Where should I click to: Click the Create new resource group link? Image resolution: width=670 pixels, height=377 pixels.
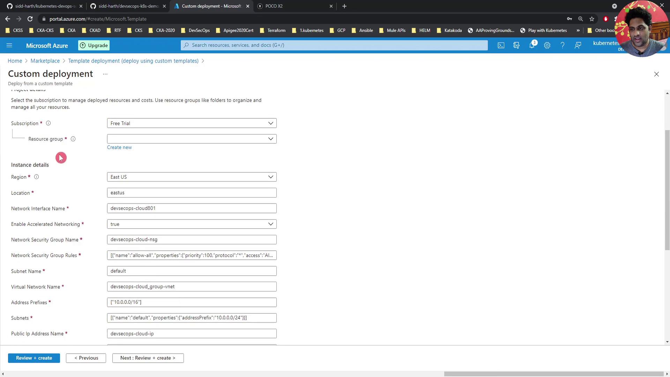[x=119, y=147]
